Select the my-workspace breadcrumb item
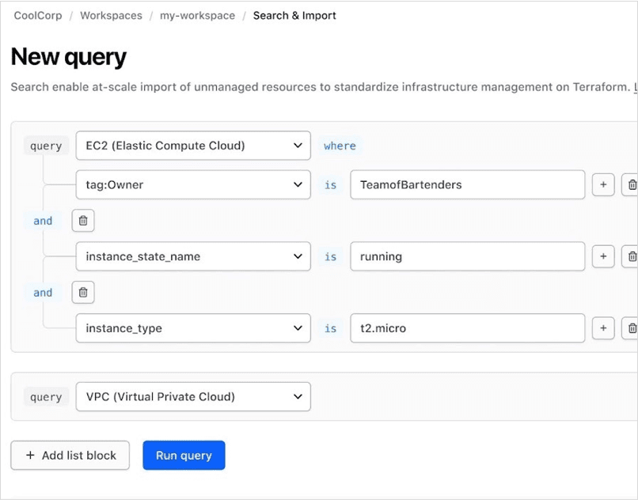 [197, 15]
